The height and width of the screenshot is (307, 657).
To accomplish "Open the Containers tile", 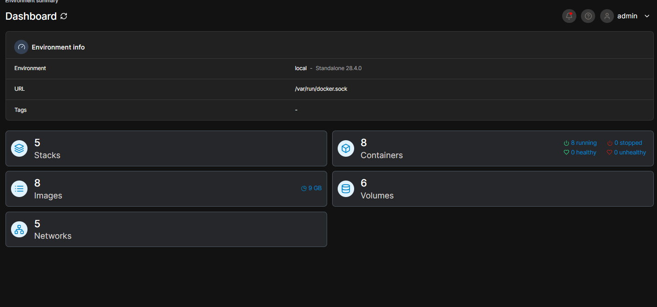I will 381,155.
